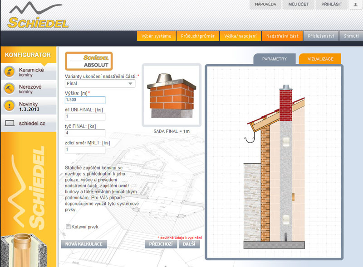Click the Nerezové komíny hammer icon
Image resolution: width=363 pixels, height=267 pixels.
[x=10, y=89]
